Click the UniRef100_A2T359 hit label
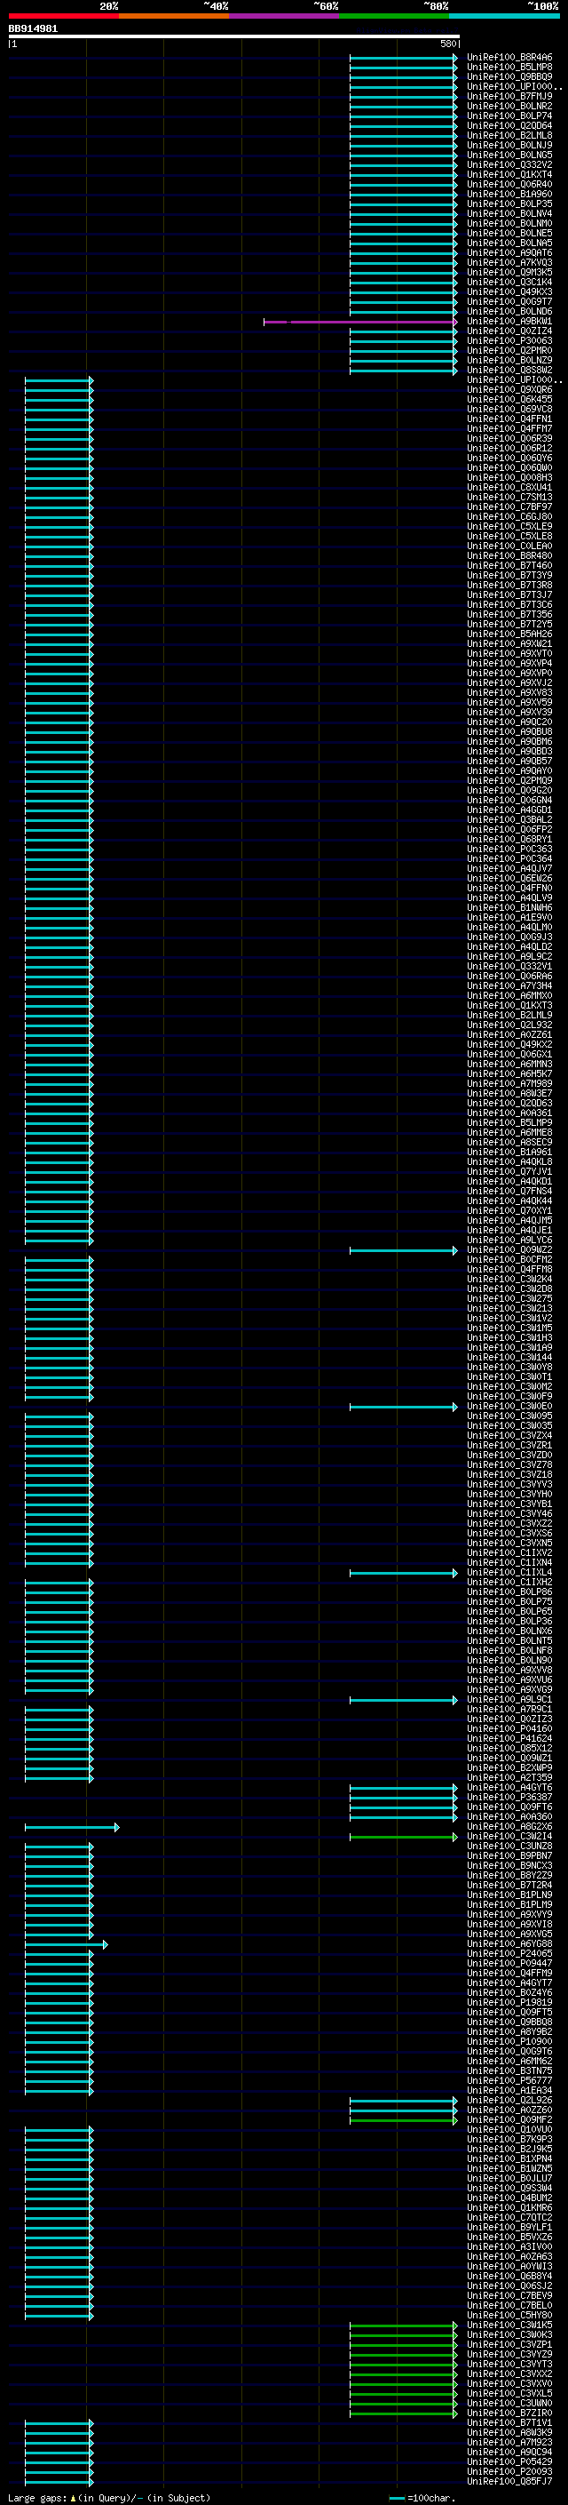The image size is (568, 2505). [509, 1779]
